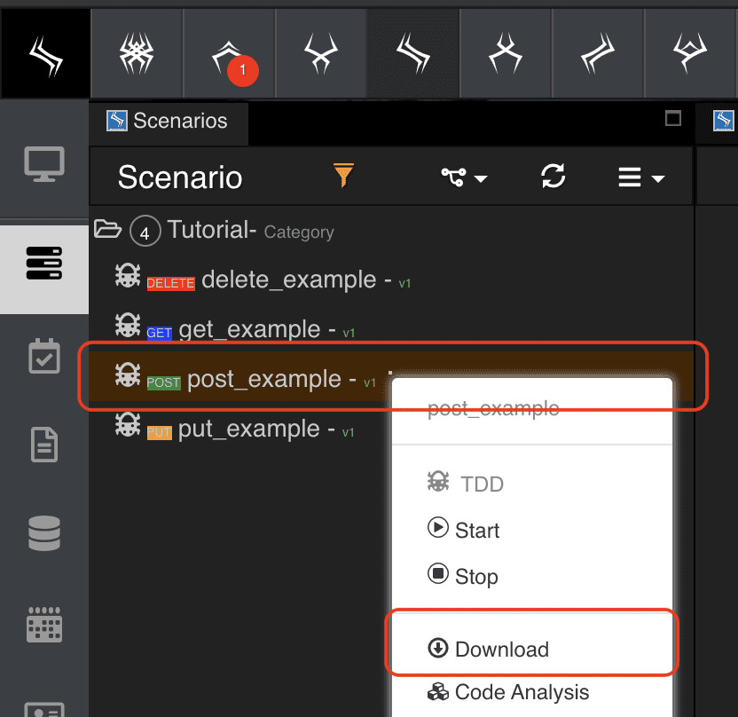Click the blue GET method tag
Screen dimensions: 738x717
[x=159, y=333]
